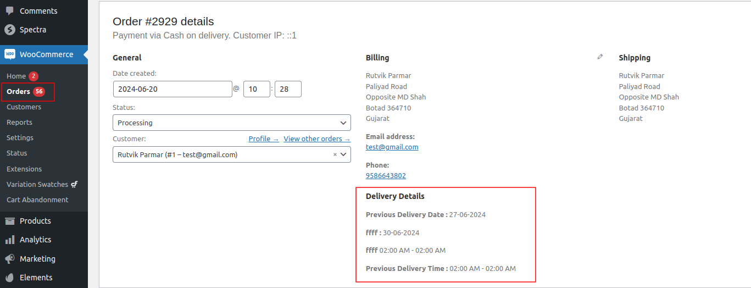This screenshot has height=288, width=751.
Task: Clear the selected customer with the x
Action: (x=335, y=155)
